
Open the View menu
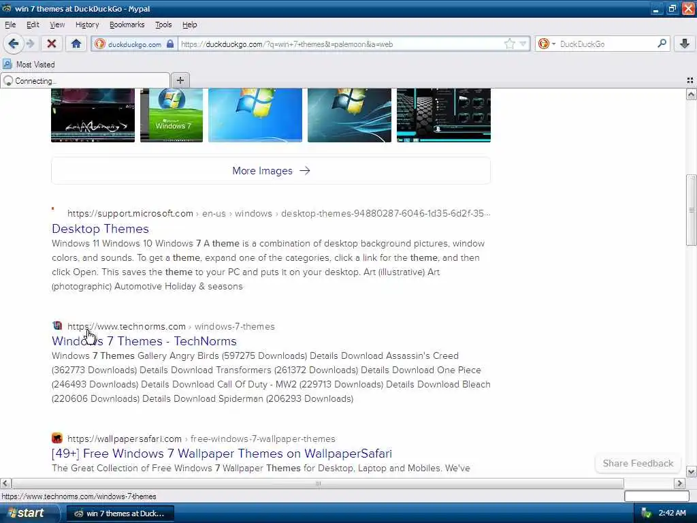pyautogui.click(x=57, y=25)
